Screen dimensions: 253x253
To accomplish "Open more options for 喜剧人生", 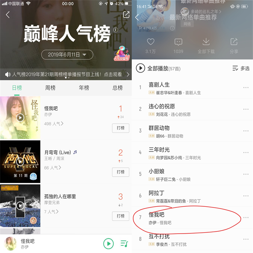I will click(x=246, y=87).
